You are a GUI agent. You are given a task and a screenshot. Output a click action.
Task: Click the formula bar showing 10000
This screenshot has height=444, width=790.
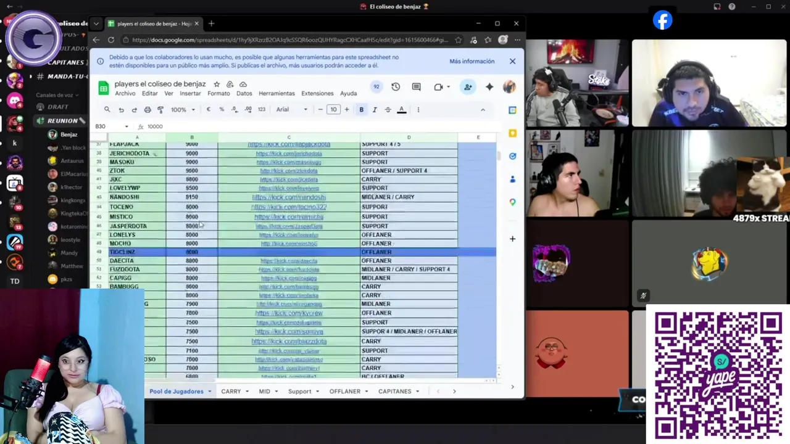click(321, 126)
